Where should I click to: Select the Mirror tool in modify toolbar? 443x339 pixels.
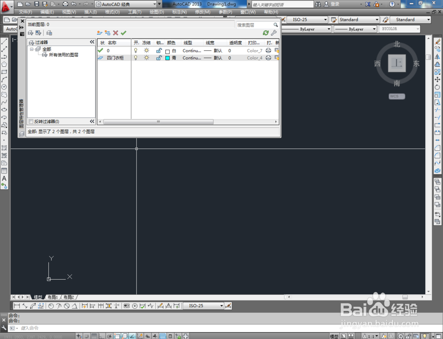pyautogui.click(x=438, y=57)
